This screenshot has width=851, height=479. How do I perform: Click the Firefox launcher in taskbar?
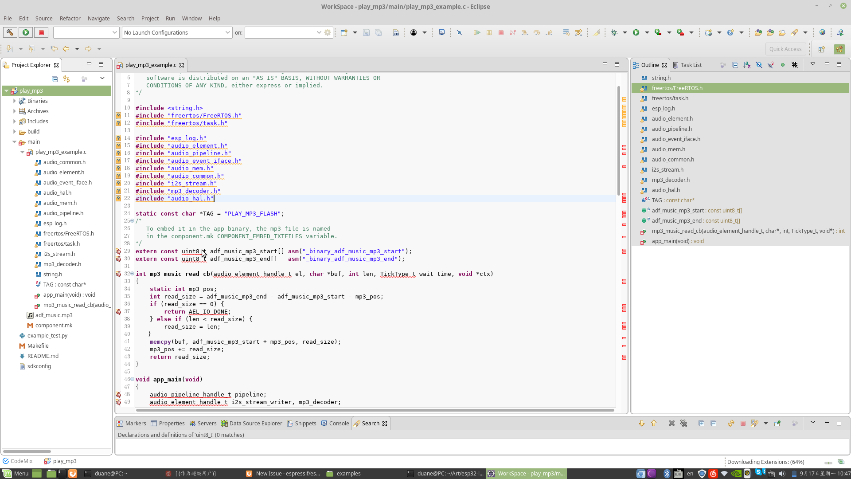[73, 474]
